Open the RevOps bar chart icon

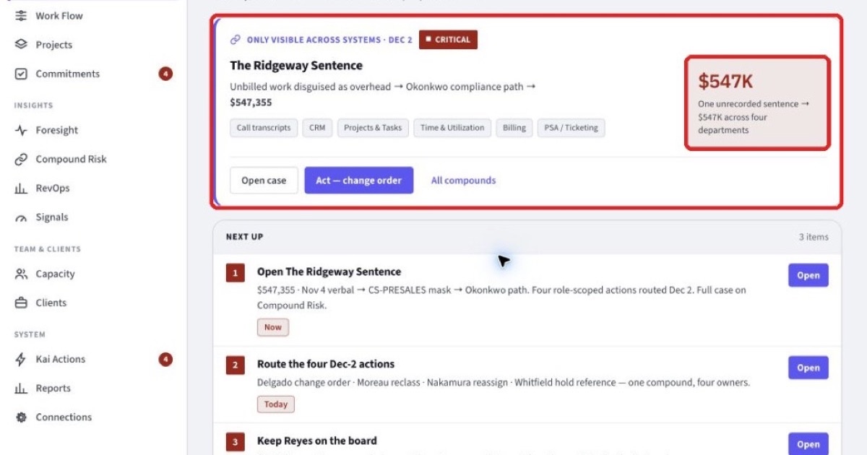(21, 188)
